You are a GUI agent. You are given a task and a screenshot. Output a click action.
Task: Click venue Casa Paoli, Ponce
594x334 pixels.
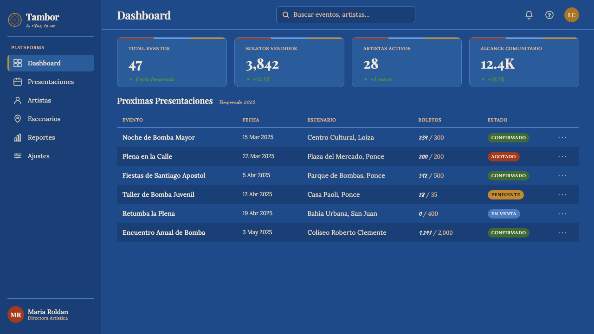pyautogui.click(x=334, y=195)
